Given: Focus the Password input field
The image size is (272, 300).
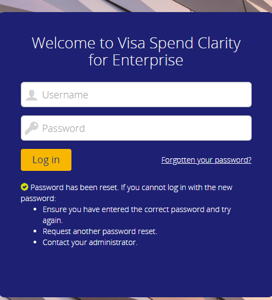Looking at the screenshot, I should click(136, 128).
